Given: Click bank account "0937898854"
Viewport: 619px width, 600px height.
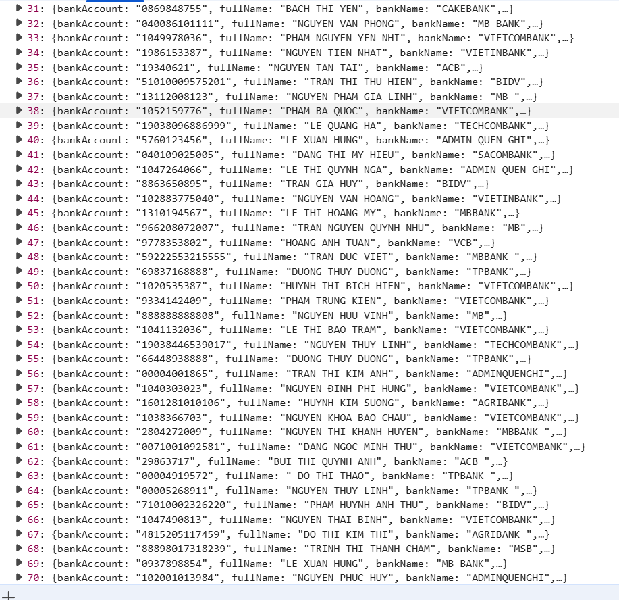Looking at the screenshot, I should [171, 564].
